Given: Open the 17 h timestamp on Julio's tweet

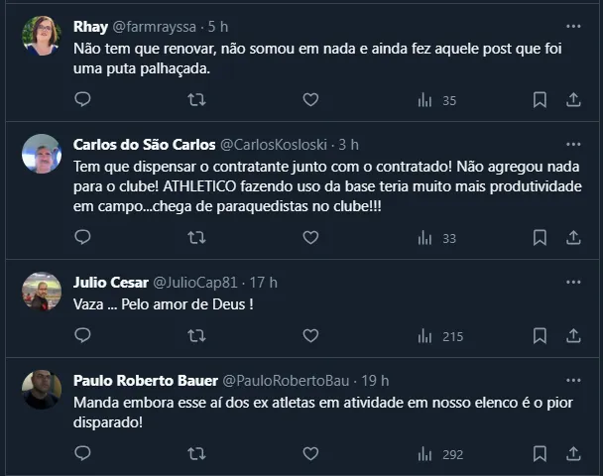Looking at the screenshot, I should 266,282.
